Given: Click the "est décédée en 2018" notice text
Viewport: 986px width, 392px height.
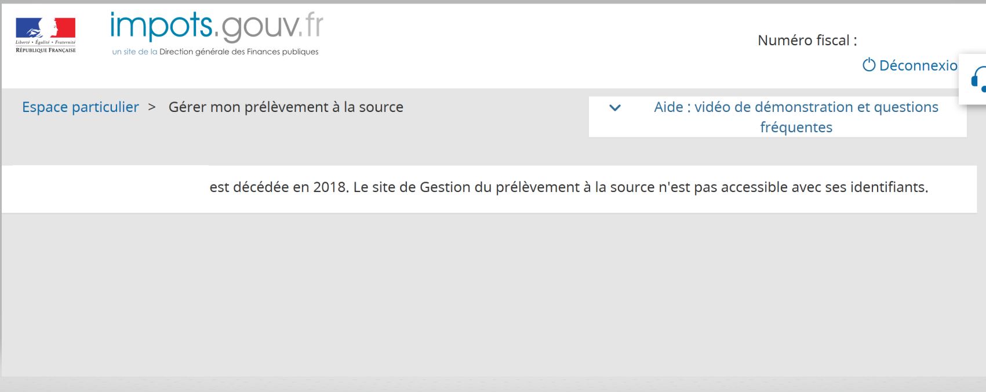Looking at the screenshot, I should click(279, 188).
